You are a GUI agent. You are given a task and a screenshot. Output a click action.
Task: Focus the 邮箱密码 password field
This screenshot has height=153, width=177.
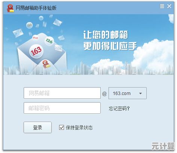pyautogui.click(x=62, y=108)
